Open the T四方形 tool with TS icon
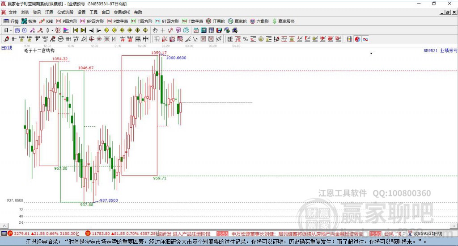This screenshot has width=458, height=246. tap(142, 21)
